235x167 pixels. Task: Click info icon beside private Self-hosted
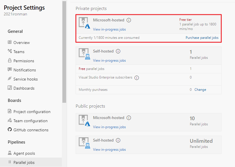tap(118, 51)
